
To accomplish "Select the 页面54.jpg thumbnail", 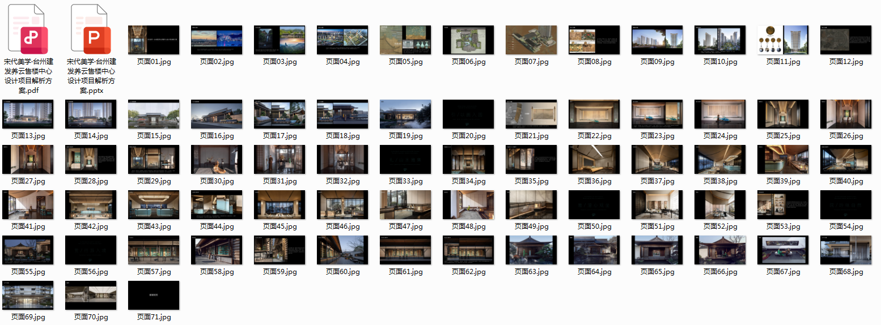I will (x=846, y=204).
